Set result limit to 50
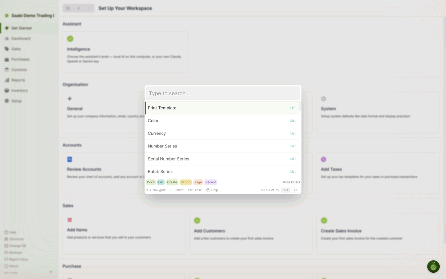The height and width of the screenshot is (279, 446). [286, 190]
